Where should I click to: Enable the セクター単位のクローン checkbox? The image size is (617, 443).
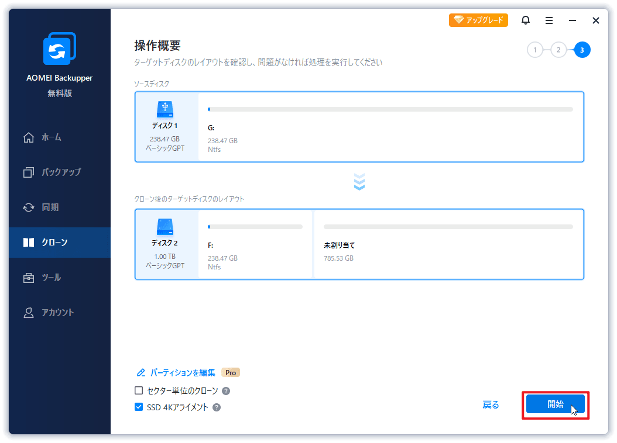(x=139, y=390)
